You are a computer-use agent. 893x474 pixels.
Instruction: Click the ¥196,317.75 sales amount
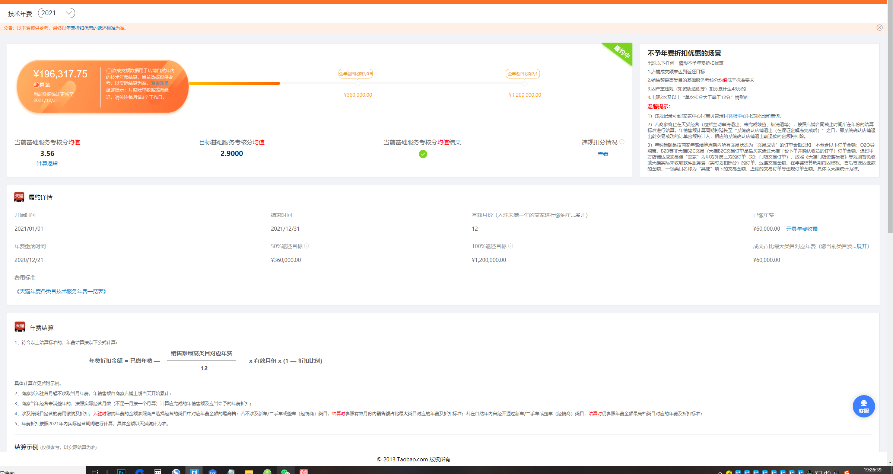60,74
